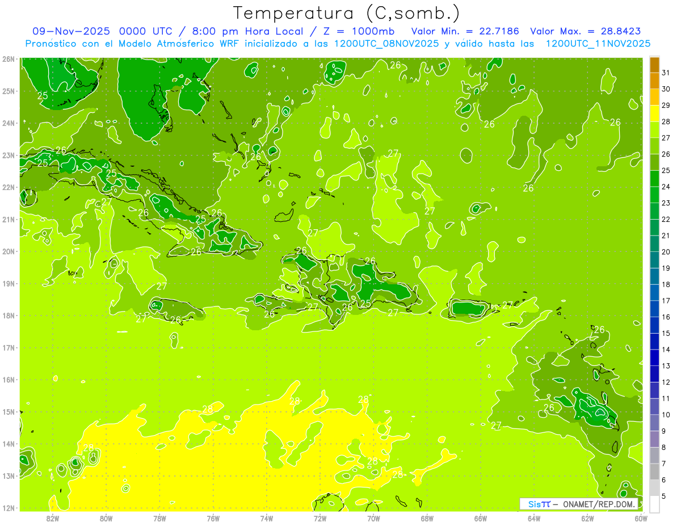Click the '26N' latitude axis label
Image resolution: width=681 pixels, height=526 pixels.
coord(8,59)
